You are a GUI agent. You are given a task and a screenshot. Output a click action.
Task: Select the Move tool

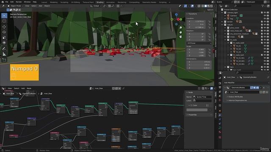(x=4, y=27)
